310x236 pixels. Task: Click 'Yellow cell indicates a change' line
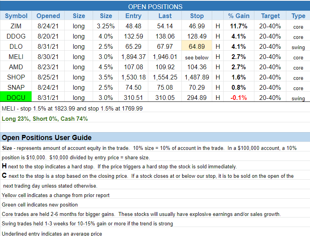pos(56,195)
